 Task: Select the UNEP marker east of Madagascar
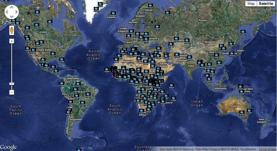coord(173,99)
